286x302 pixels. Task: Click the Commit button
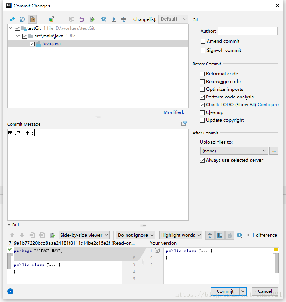225,291
